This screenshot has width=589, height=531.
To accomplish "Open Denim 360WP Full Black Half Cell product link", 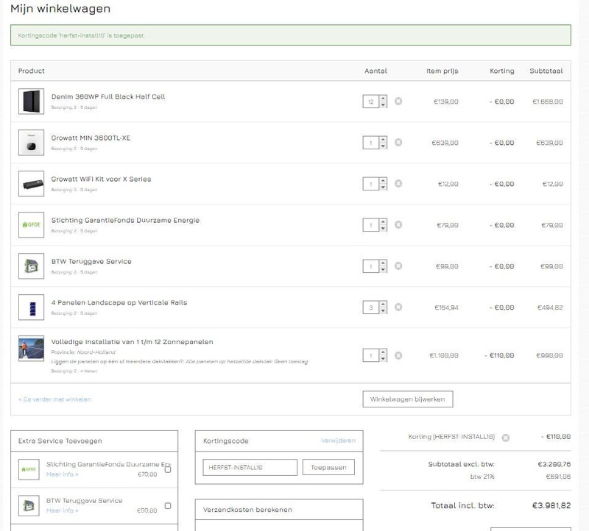I will 108,96.
